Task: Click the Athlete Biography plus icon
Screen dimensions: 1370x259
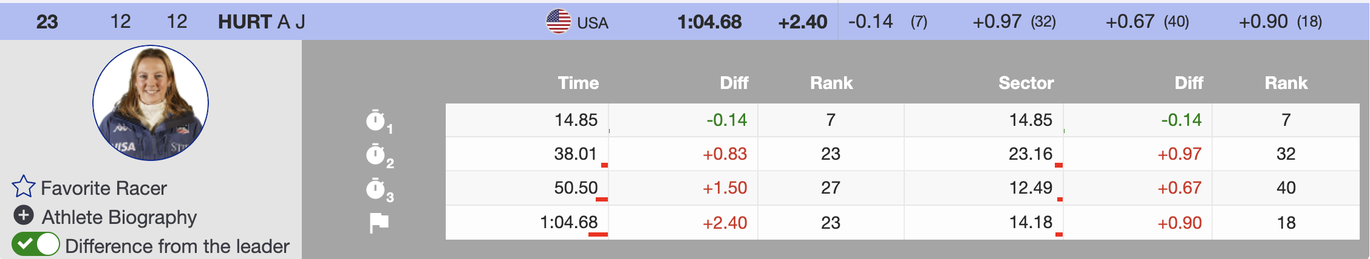Action: click(24, 215)
